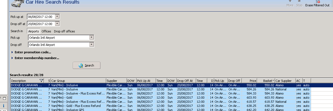
Task: Select the Drop off offices tab
Action: [x=64, y=31]
